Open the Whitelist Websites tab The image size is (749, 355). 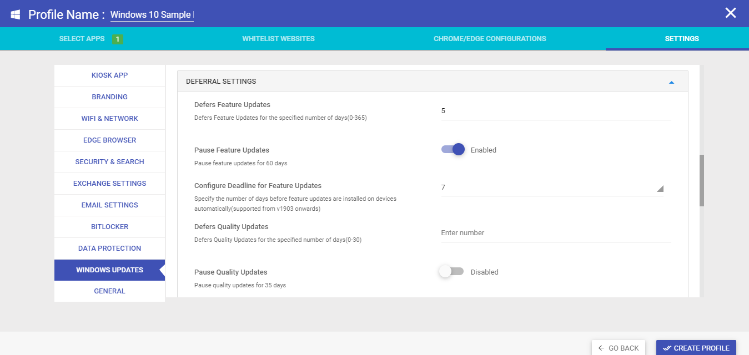[x=278, y=39]
